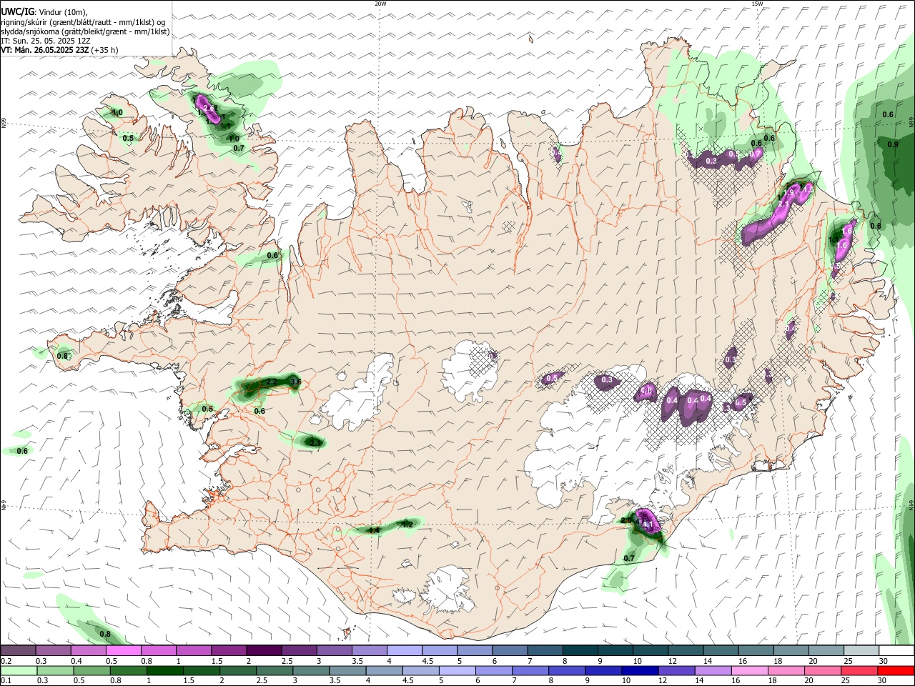Click the "15W" longitude label

(x=757, y=4)
